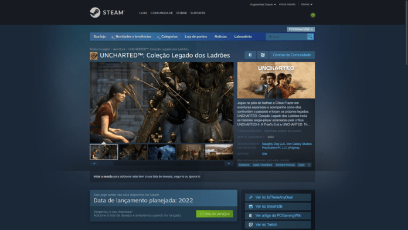Image resolution: width=408 pixels, height=230 pixels.
Task: Open the PCGamingWiki icon button beside Central da Comunidade
Action: [250, 55]
